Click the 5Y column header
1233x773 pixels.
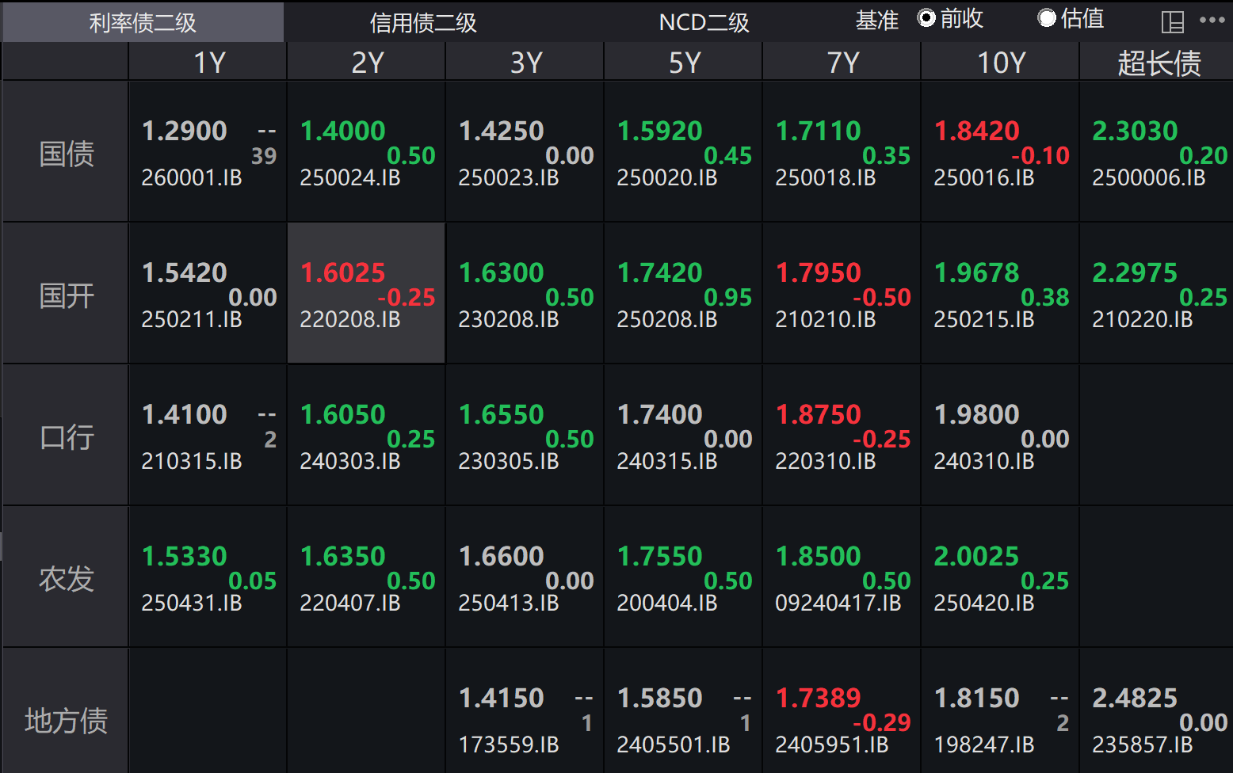(683, 63)
